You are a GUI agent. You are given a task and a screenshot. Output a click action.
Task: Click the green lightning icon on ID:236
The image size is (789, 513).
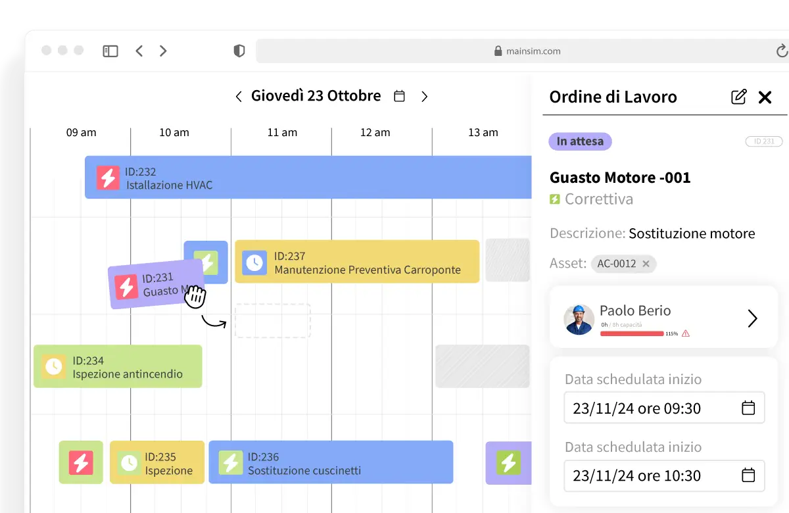(x=231, y=463)
